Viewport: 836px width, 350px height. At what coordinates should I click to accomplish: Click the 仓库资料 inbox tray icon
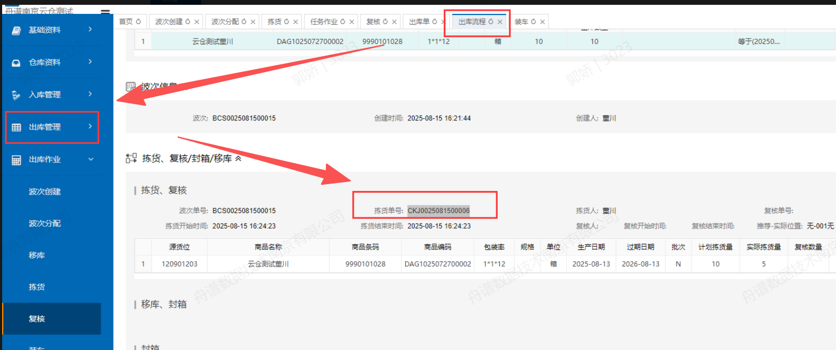pos(16,63)
